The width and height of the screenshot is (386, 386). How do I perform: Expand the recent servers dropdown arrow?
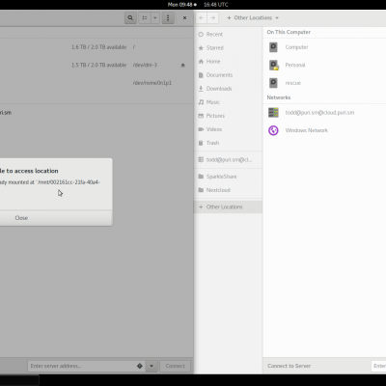[x=152, y=366]
